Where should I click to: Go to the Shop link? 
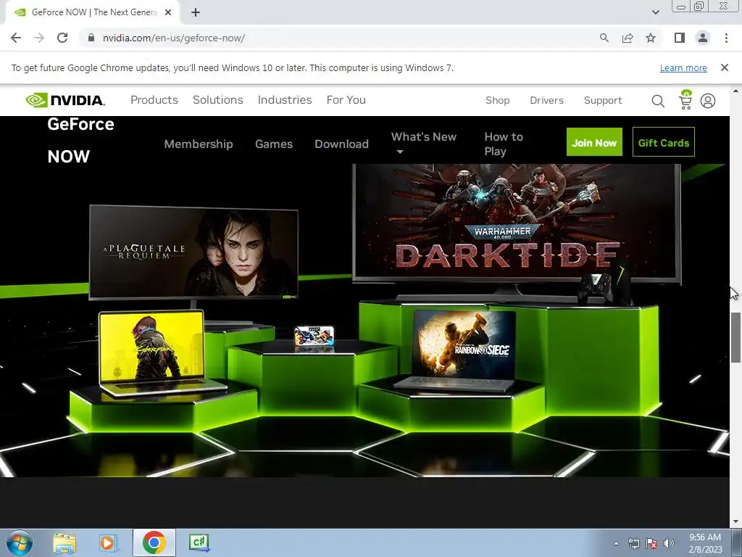click(x=497, y=100)
